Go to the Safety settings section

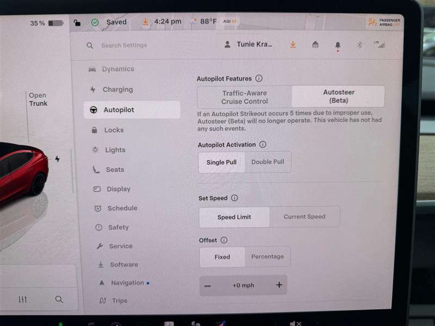[118, 227]
